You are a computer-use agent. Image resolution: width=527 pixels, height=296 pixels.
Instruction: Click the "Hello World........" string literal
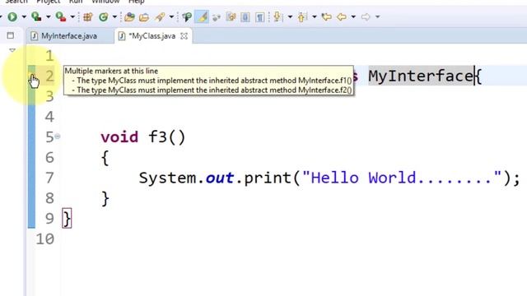point(402,178)
